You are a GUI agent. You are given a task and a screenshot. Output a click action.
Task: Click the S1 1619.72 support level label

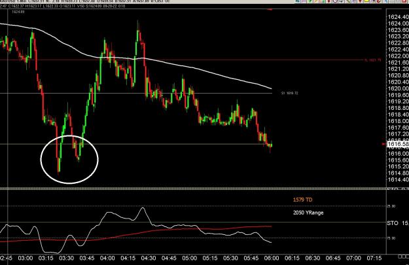click(290, 93)
